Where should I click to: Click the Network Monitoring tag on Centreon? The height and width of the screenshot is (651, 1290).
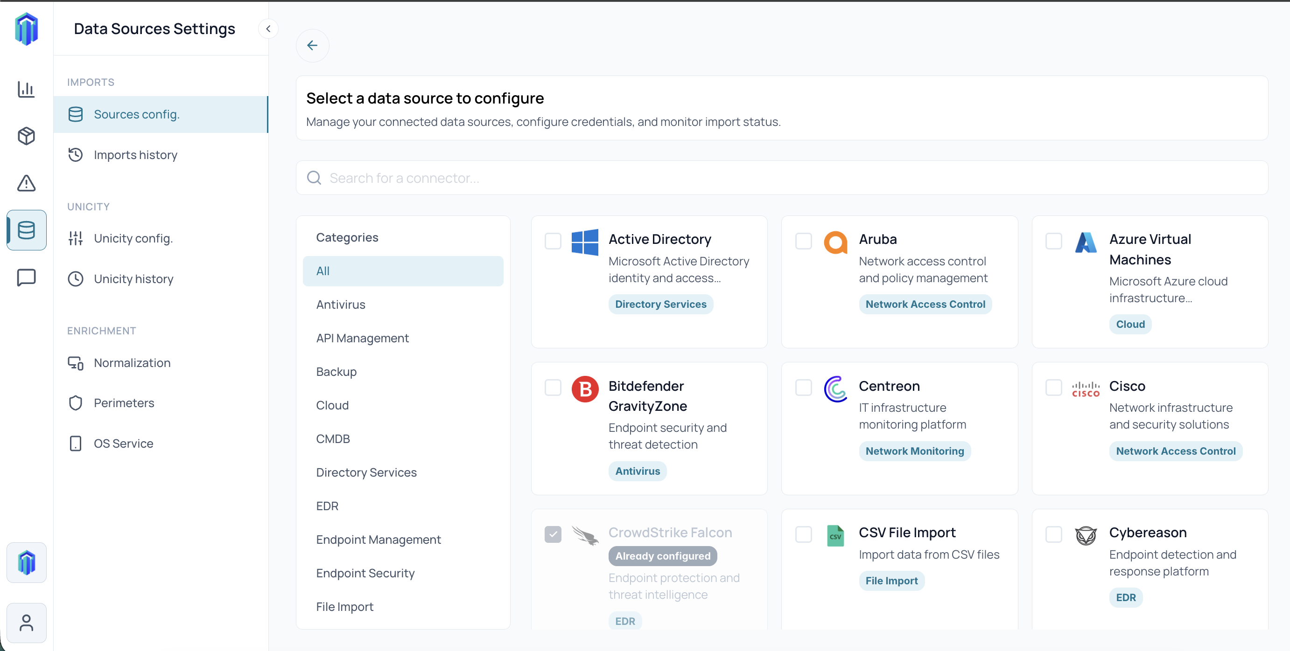tap(914, 451)
